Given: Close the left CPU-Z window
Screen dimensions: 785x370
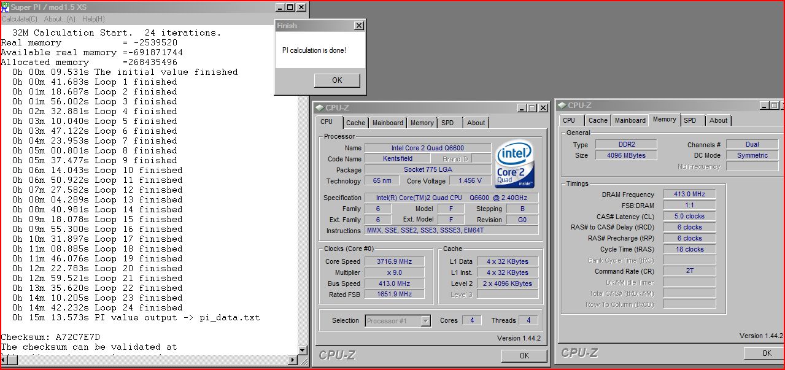Looking at the screenshot, I should pos(543,108).
